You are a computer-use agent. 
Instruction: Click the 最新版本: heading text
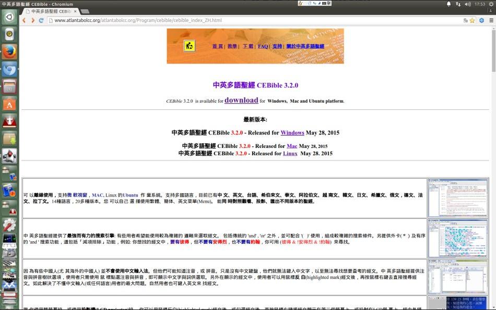coord(255,120)
